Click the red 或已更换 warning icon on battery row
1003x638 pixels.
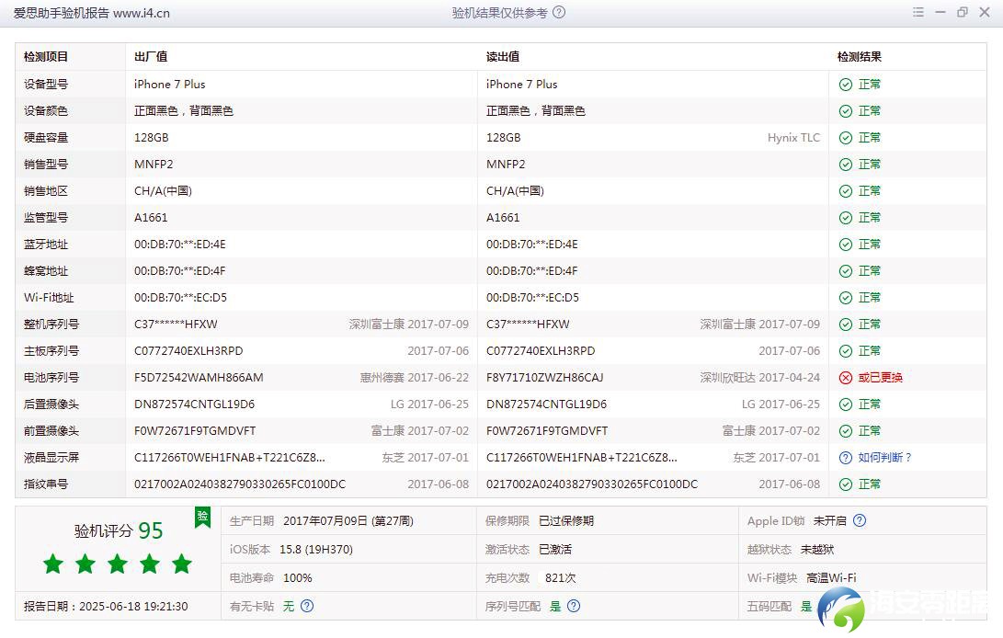tap(846, 377)
